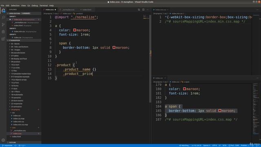The width and height of the screenshot is (261, 147).
Task: Open the Extensions view in activity bar
Action: click(3, 39)
